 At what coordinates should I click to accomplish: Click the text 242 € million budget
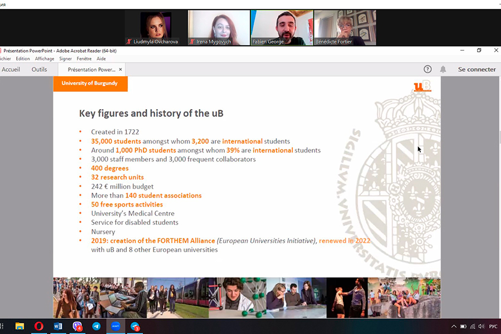point(122,186)
